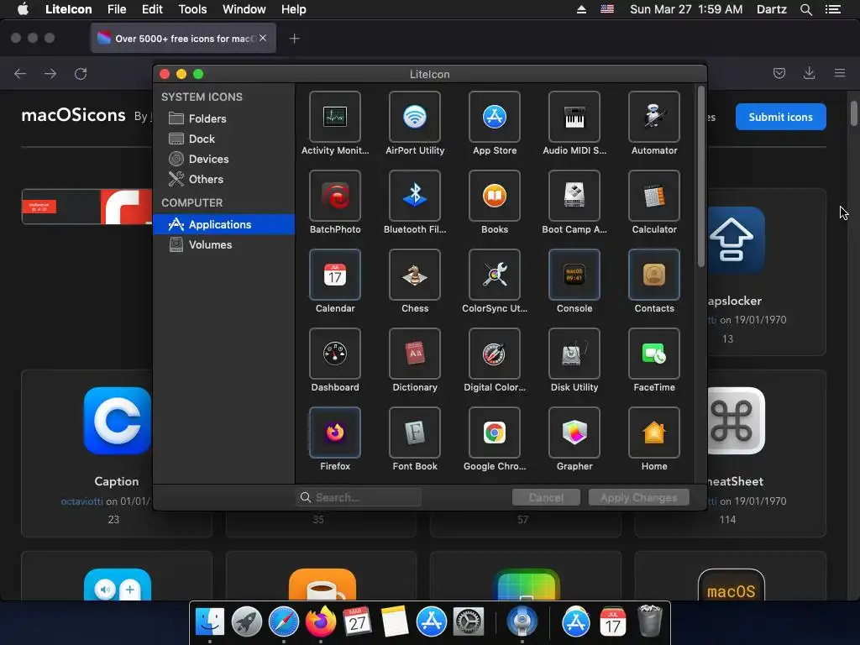Select the Books app icon
The width and height of the screenshot is (860, 645).
pyautogui.click(x=494, y=196)
